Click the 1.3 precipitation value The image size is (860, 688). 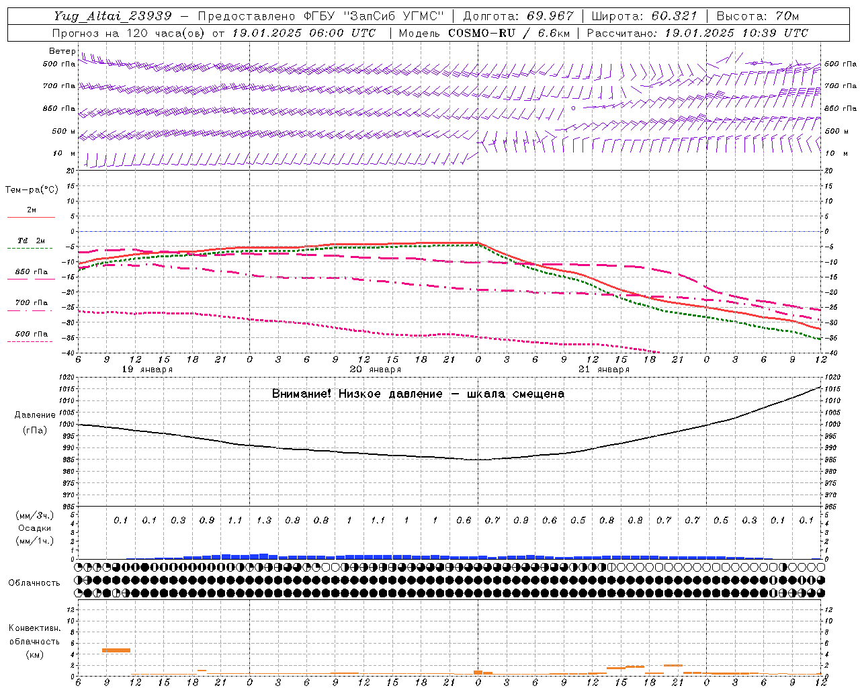(x=264, y=520)
